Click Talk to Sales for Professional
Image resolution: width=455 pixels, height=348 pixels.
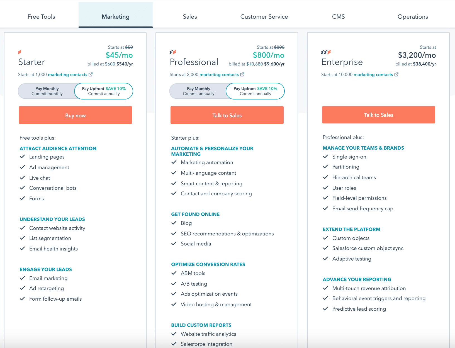pos(227,115)
